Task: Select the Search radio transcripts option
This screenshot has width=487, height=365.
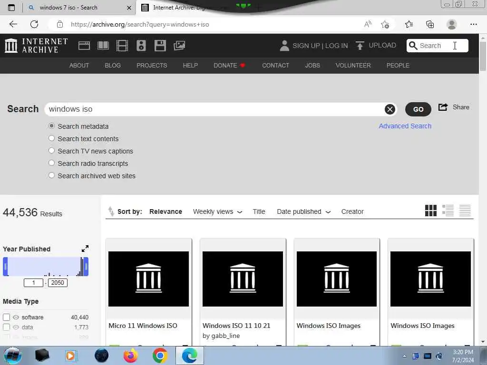Action: (x=51, y=163)
